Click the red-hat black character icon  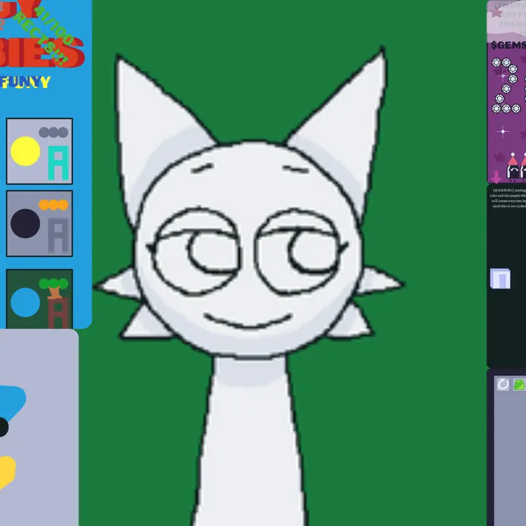[513, 166]
